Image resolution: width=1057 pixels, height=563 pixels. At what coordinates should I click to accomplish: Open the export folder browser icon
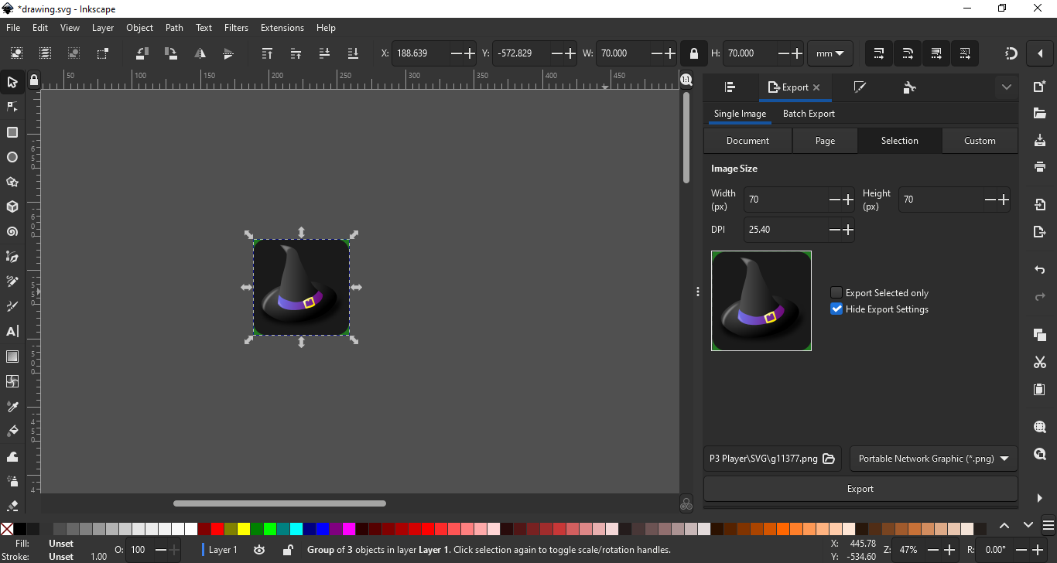point(829,459)
